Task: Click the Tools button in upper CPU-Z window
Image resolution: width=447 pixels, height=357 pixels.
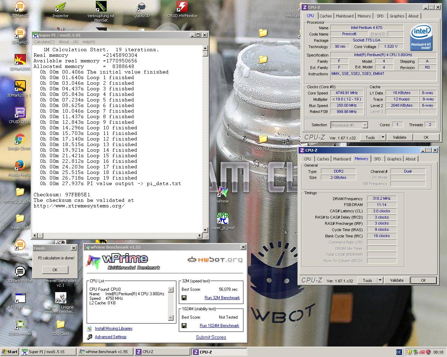Action: click(x=370, y=137)
